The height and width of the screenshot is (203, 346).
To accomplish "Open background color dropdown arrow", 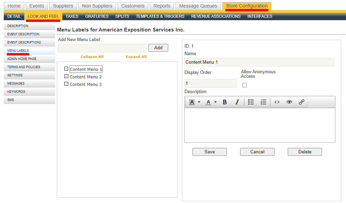I will pyautogui.click(x=199, y=102).
